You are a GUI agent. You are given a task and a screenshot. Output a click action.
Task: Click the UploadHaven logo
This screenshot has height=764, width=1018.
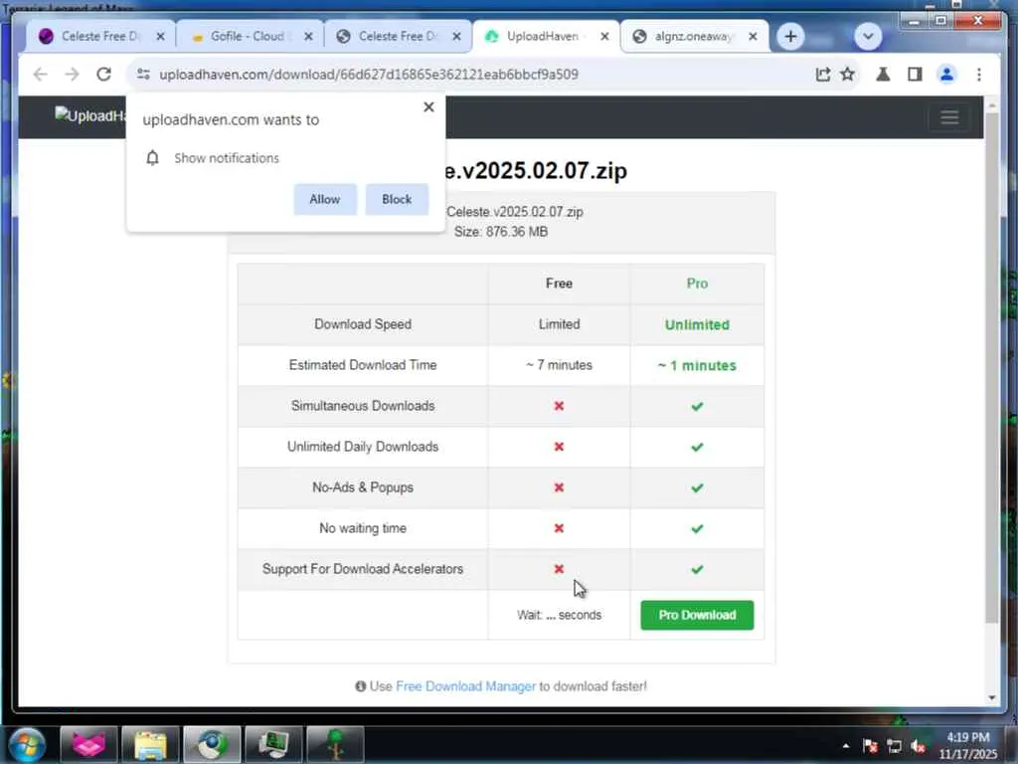[89, 115]
